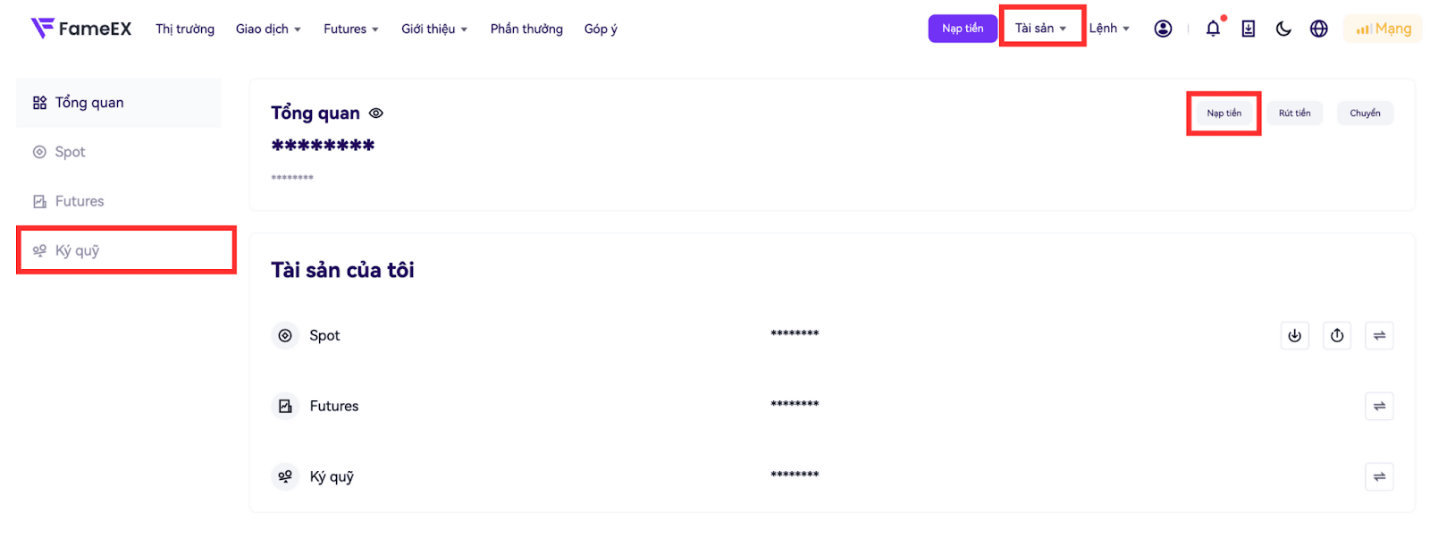This screenshot has height=538, width=1430.
Task: Click the Ký quỹ row transfer icon
Action: [x=1379, y=477]
